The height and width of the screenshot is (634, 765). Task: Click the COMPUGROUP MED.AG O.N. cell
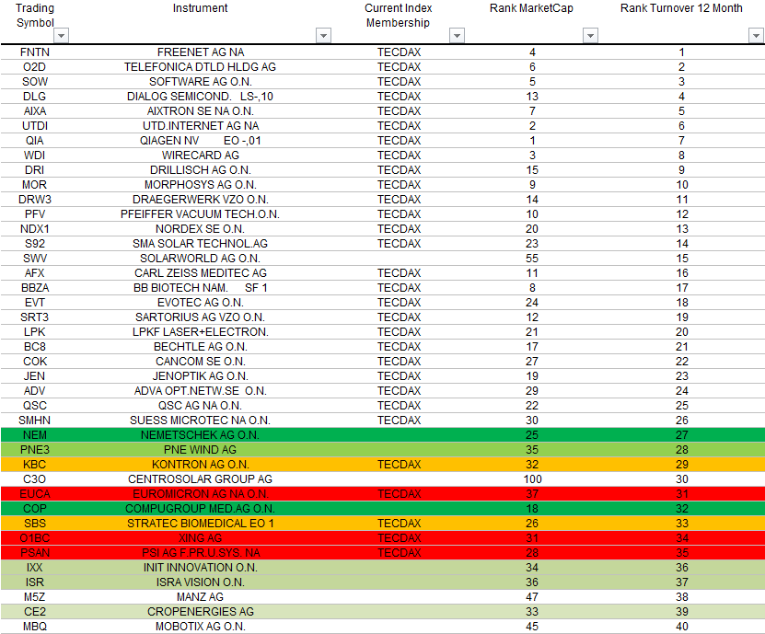tap(200, 509)
